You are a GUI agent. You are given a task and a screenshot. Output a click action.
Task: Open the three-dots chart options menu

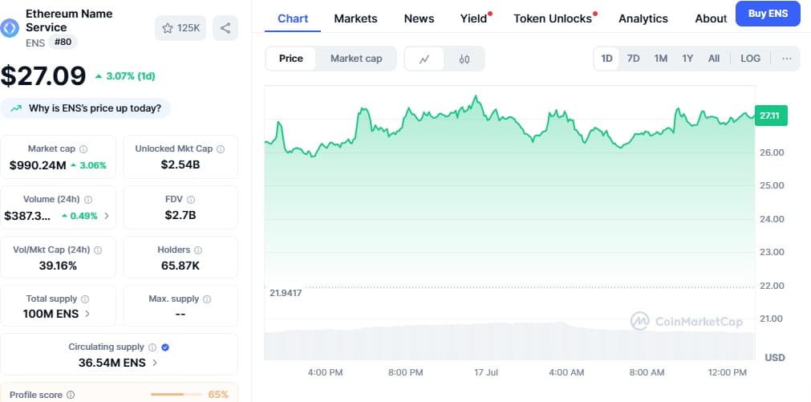pyautogui.click(x=787, y=59)
